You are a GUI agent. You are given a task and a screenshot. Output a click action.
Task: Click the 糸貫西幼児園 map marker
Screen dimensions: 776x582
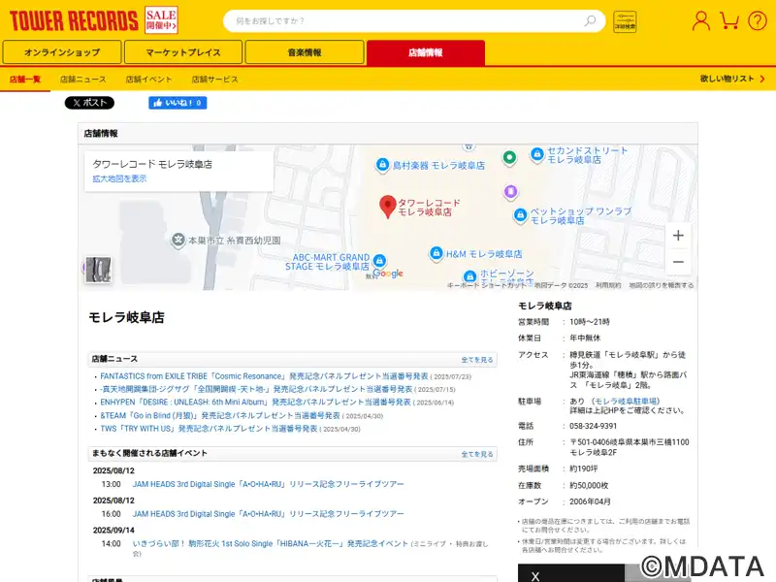178,240
